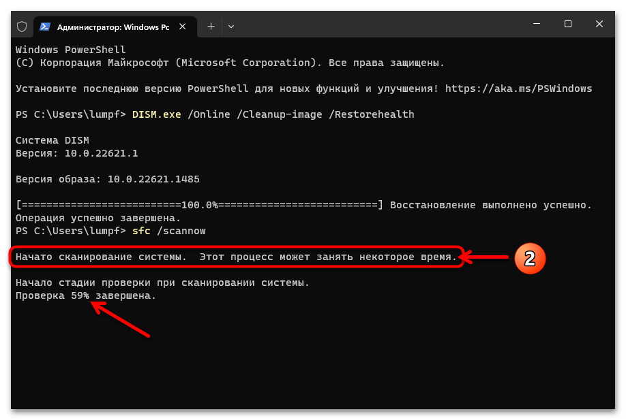Close the terminal window
Image resolution: width=626 pixels, height=420 pixels.
(599, 24)
